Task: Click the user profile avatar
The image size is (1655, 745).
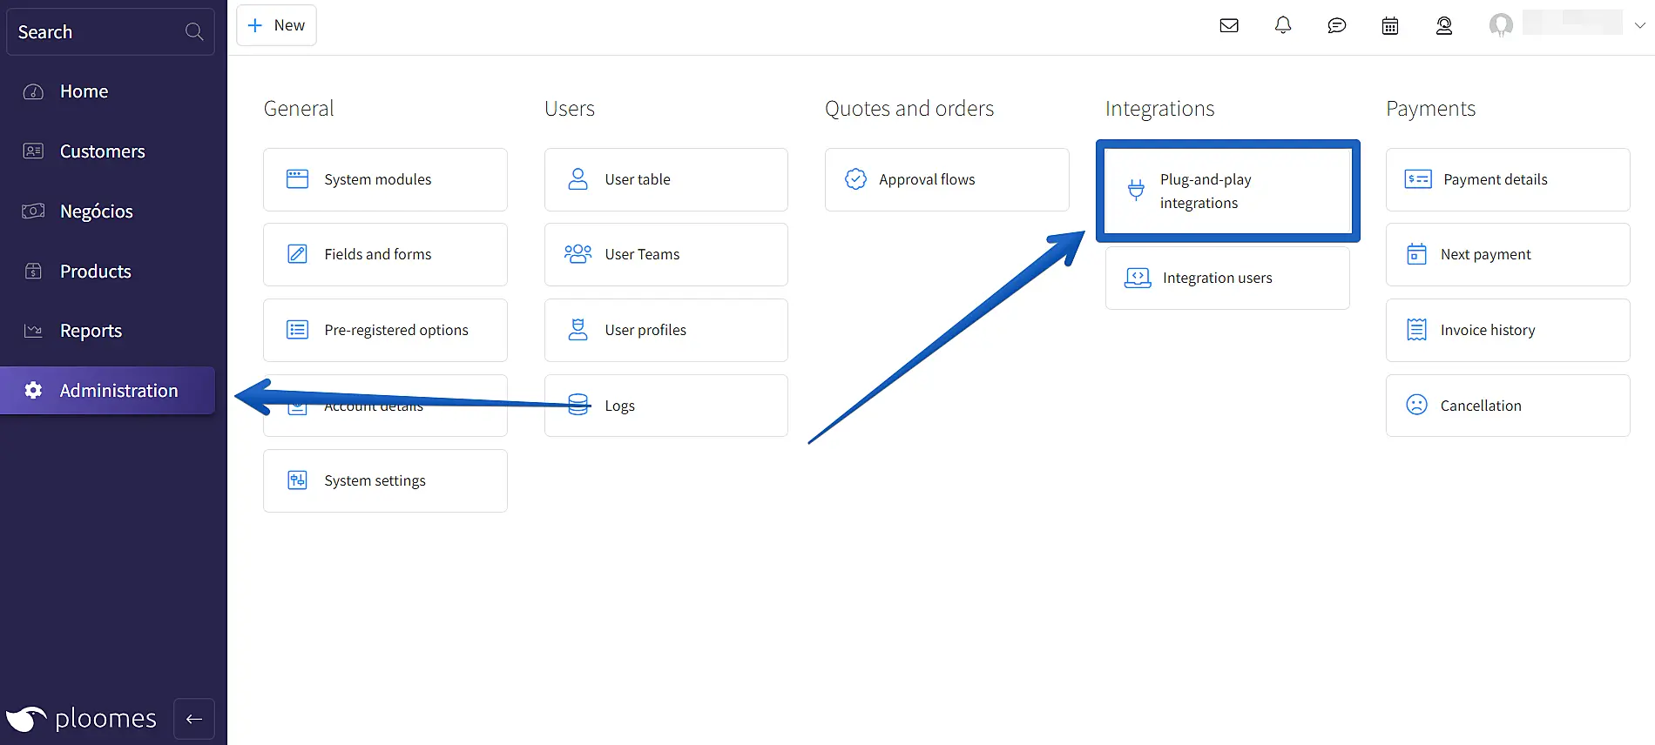Action: 1501,25
